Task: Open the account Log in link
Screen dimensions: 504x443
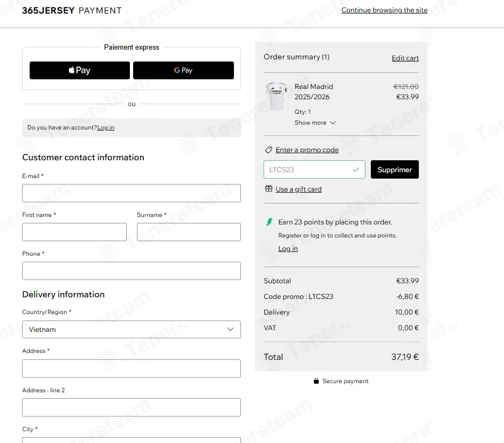Action: (106, 128)
